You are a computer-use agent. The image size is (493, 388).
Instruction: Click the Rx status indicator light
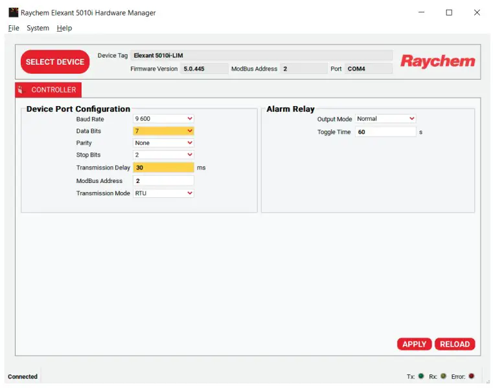pyautogui.click(x=443, y=376)
